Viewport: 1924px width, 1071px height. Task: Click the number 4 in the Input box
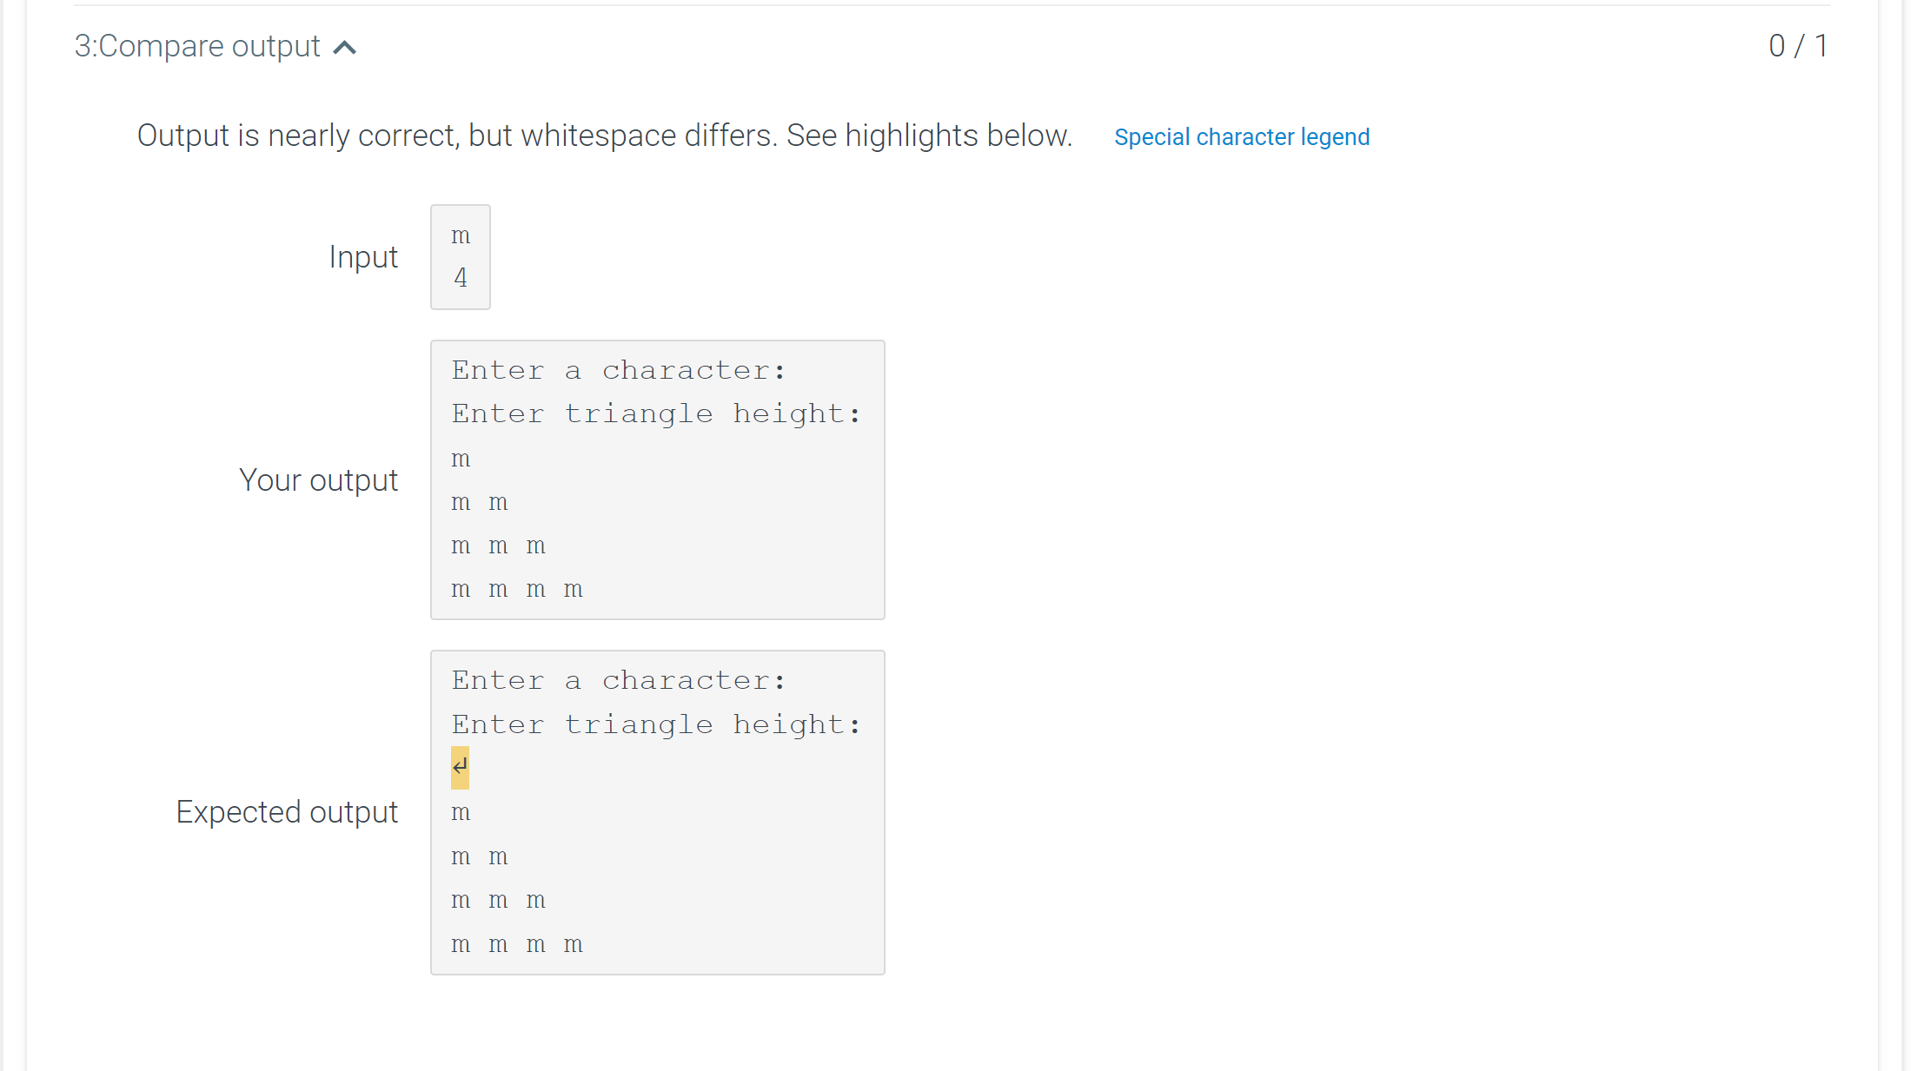(x=461, y=278)
